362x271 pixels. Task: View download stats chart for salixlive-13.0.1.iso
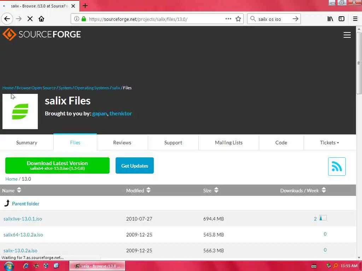[x=323, y=218]
